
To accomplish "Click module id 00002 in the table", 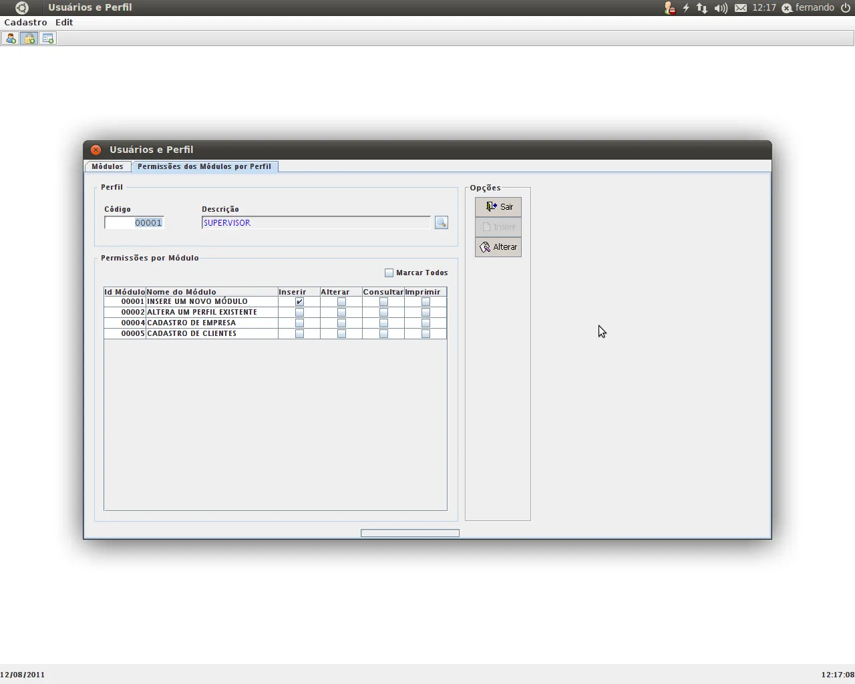I will (133, 313).
